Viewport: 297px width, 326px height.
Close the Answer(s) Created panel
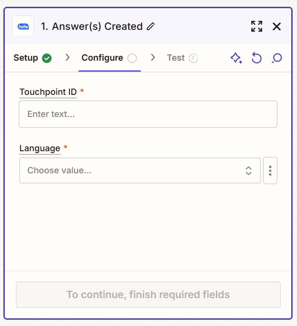277,26
